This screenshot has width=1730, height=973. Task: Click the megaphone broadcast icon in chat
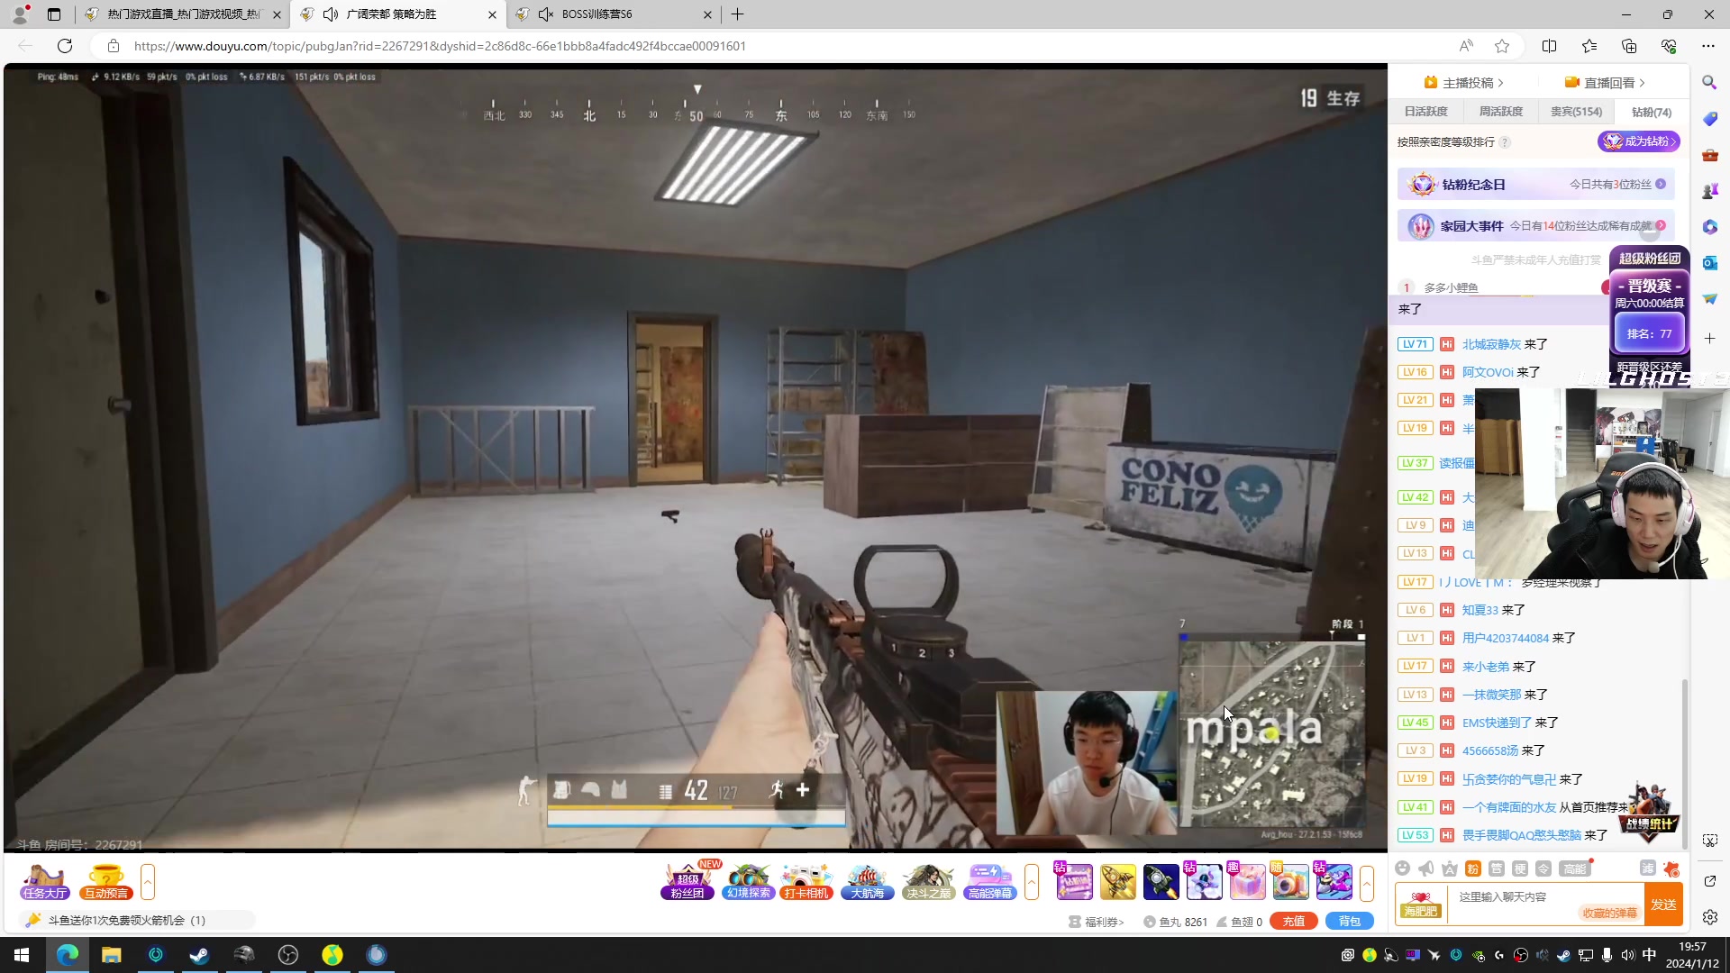click(1425, 868)
